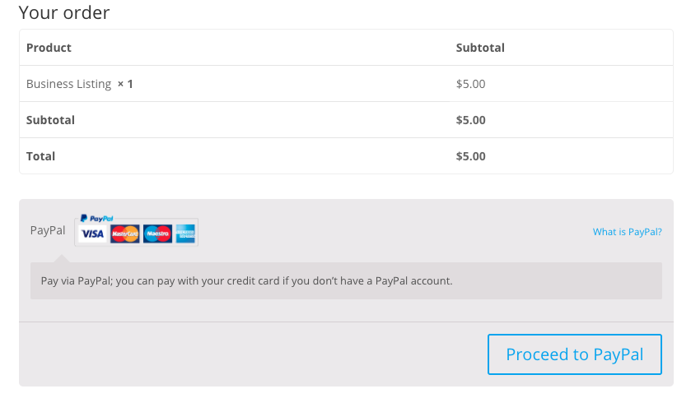Click the Subtotal column header
Screen dimensions: 691x398
(x=480, y=48)
